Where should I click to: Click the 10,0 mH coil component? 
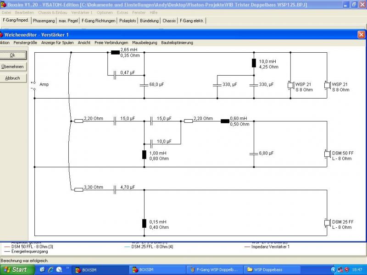point(254,63)
